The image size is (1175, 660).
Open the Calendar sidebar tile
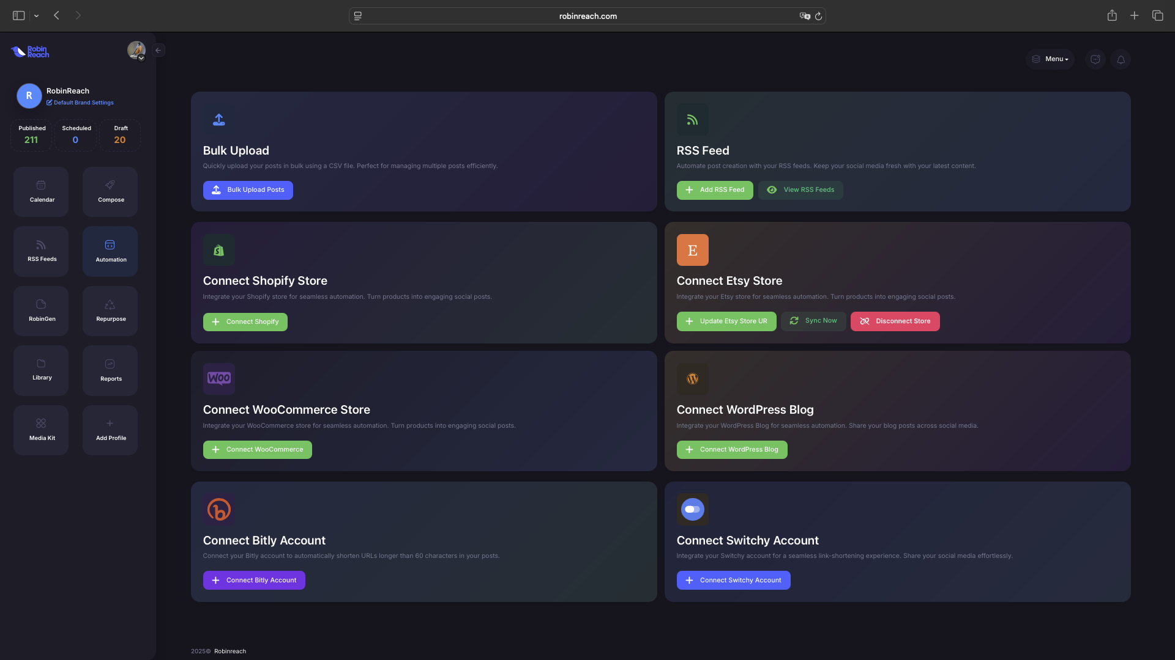(41, 191)
